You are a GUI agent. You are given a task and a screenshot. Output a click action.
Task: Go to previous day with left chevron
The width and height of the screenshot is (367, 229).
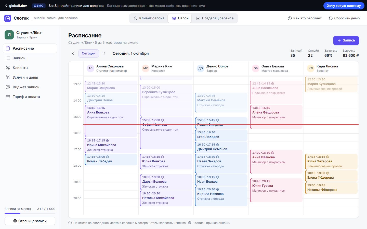[73, 53]
